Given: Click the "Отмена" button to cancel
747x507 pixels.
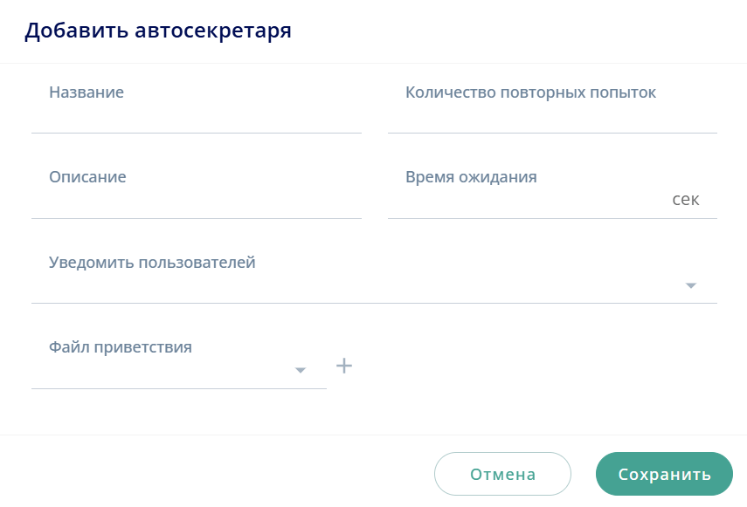Looking at the screenshot, I should [x=502, y=473].
